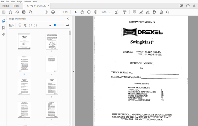The image size is (198, 126).
Task: Open the share review icon top right
Action: 181,6
